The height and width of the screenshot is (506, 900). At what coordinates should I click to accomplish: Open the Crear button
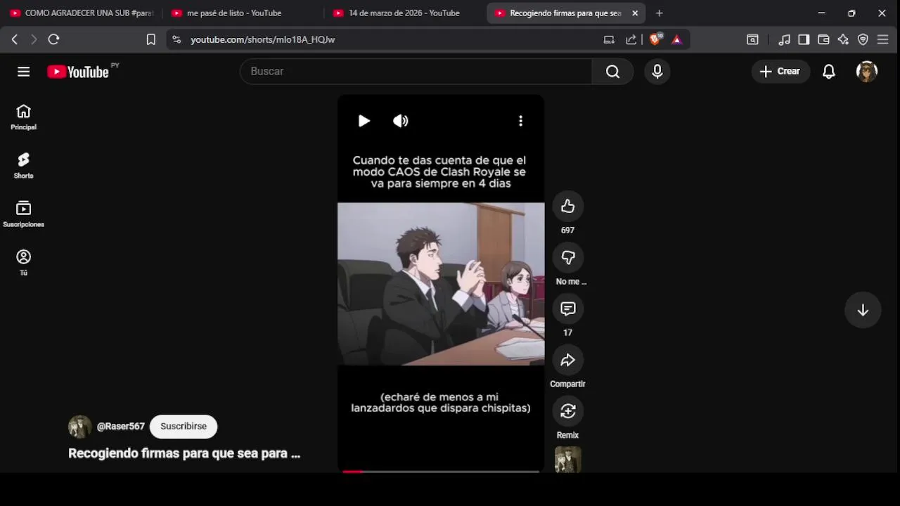[780, 71]
